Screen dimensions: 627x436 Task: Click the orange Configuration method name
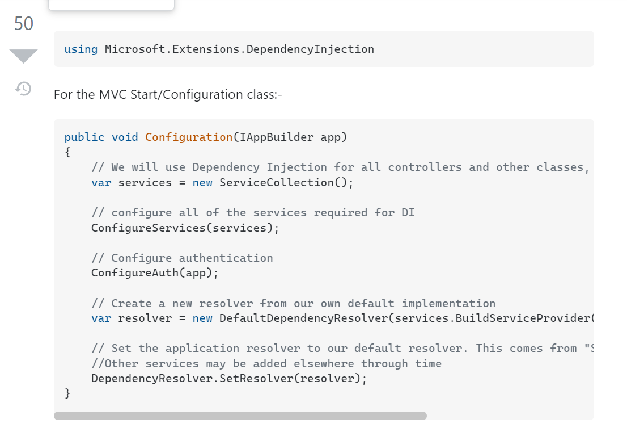pos(189,137)
